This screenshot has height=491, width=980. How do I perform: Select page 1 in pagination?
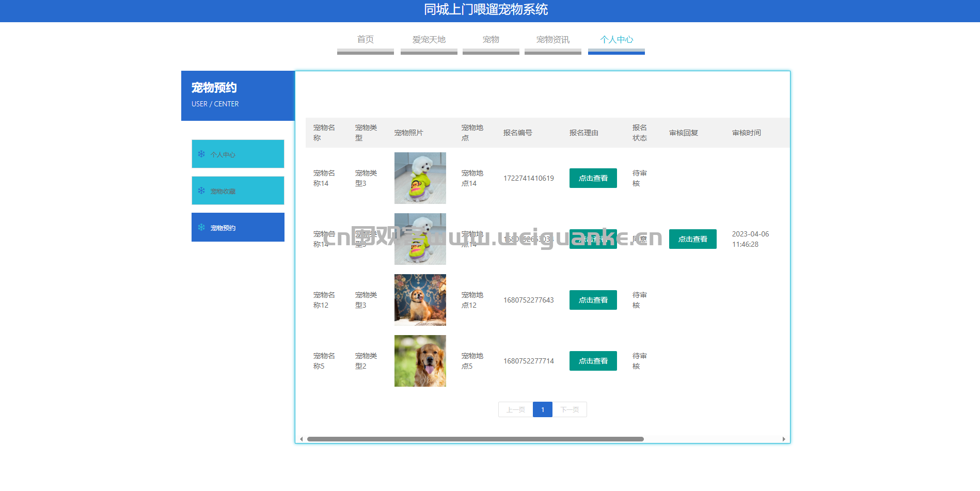pyautogui.click(x=543, y=409)
